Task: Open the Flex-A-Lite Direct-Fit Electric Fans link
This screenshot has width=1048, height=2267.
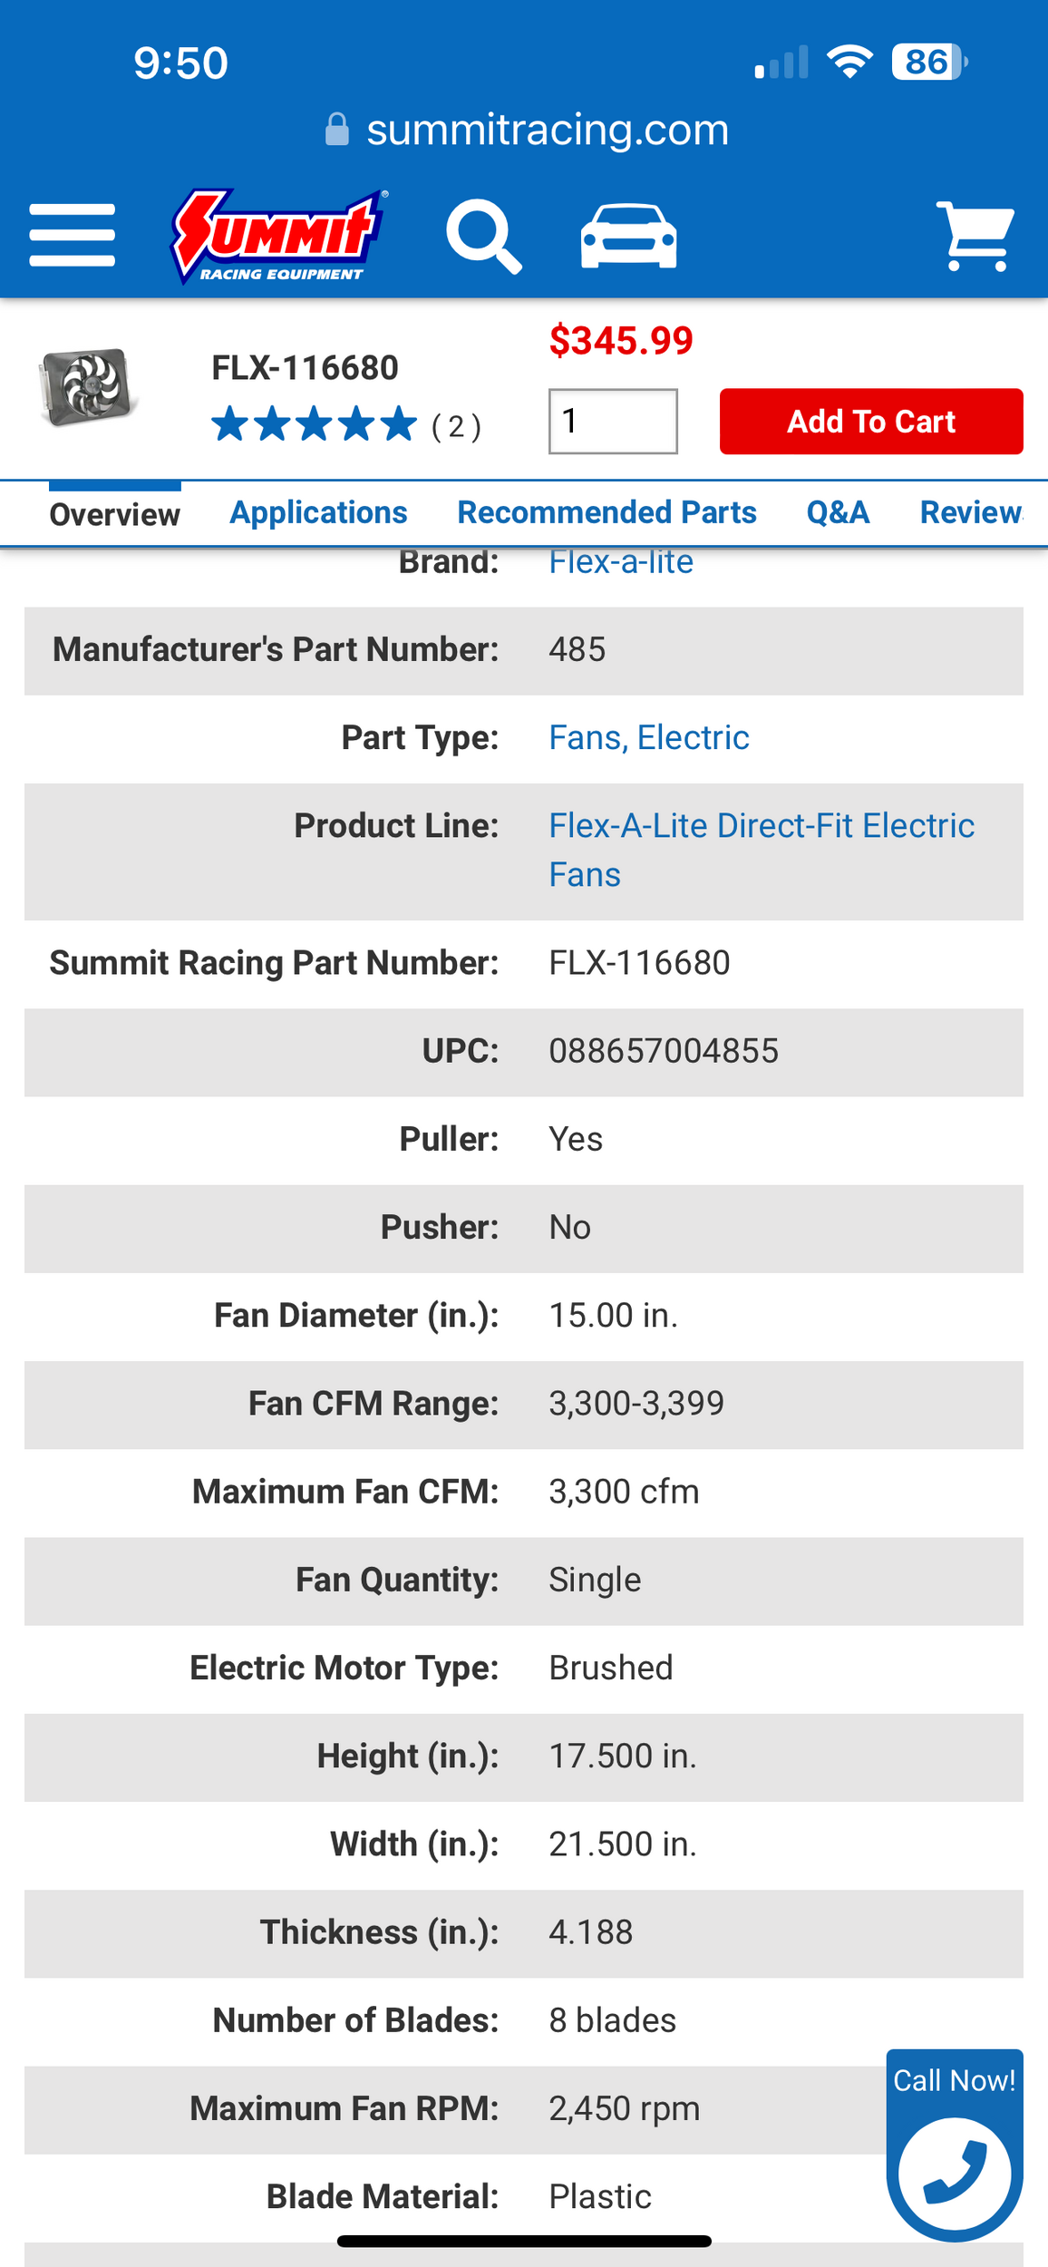Action: click(761, 827)
